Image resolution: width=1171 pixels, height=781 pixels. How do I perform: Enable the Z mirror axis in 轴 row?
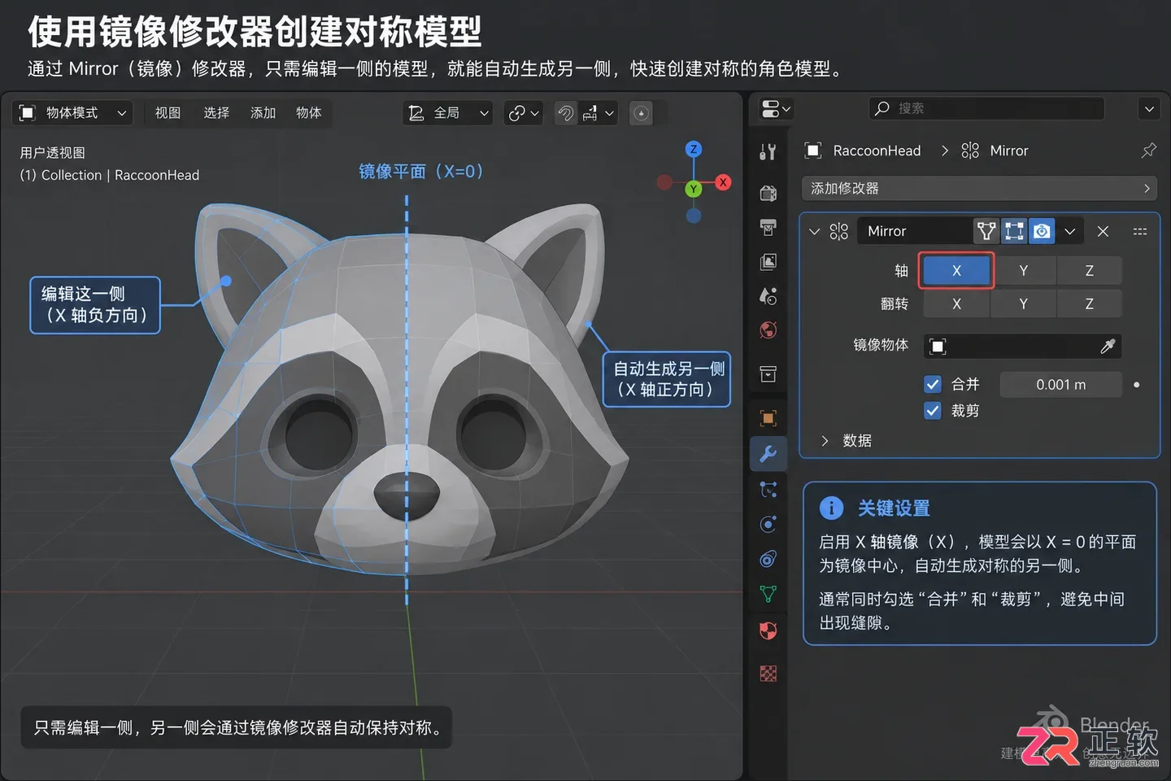click(x=1089, y=271)
